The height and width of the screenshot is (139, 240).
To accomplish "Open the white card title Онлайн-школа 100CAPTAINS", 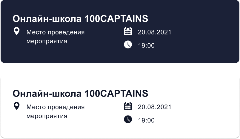I will pyautogui.click(x=80, y=93).
